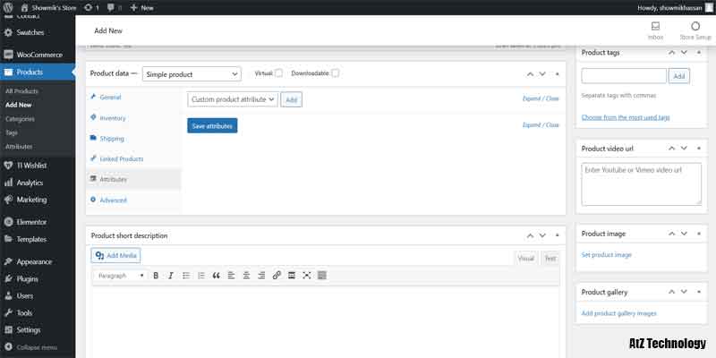Open the Simple product type dropdown
The width and height of the screenshot is (716, 358).
pyautogui.click(x=192, y=74)
